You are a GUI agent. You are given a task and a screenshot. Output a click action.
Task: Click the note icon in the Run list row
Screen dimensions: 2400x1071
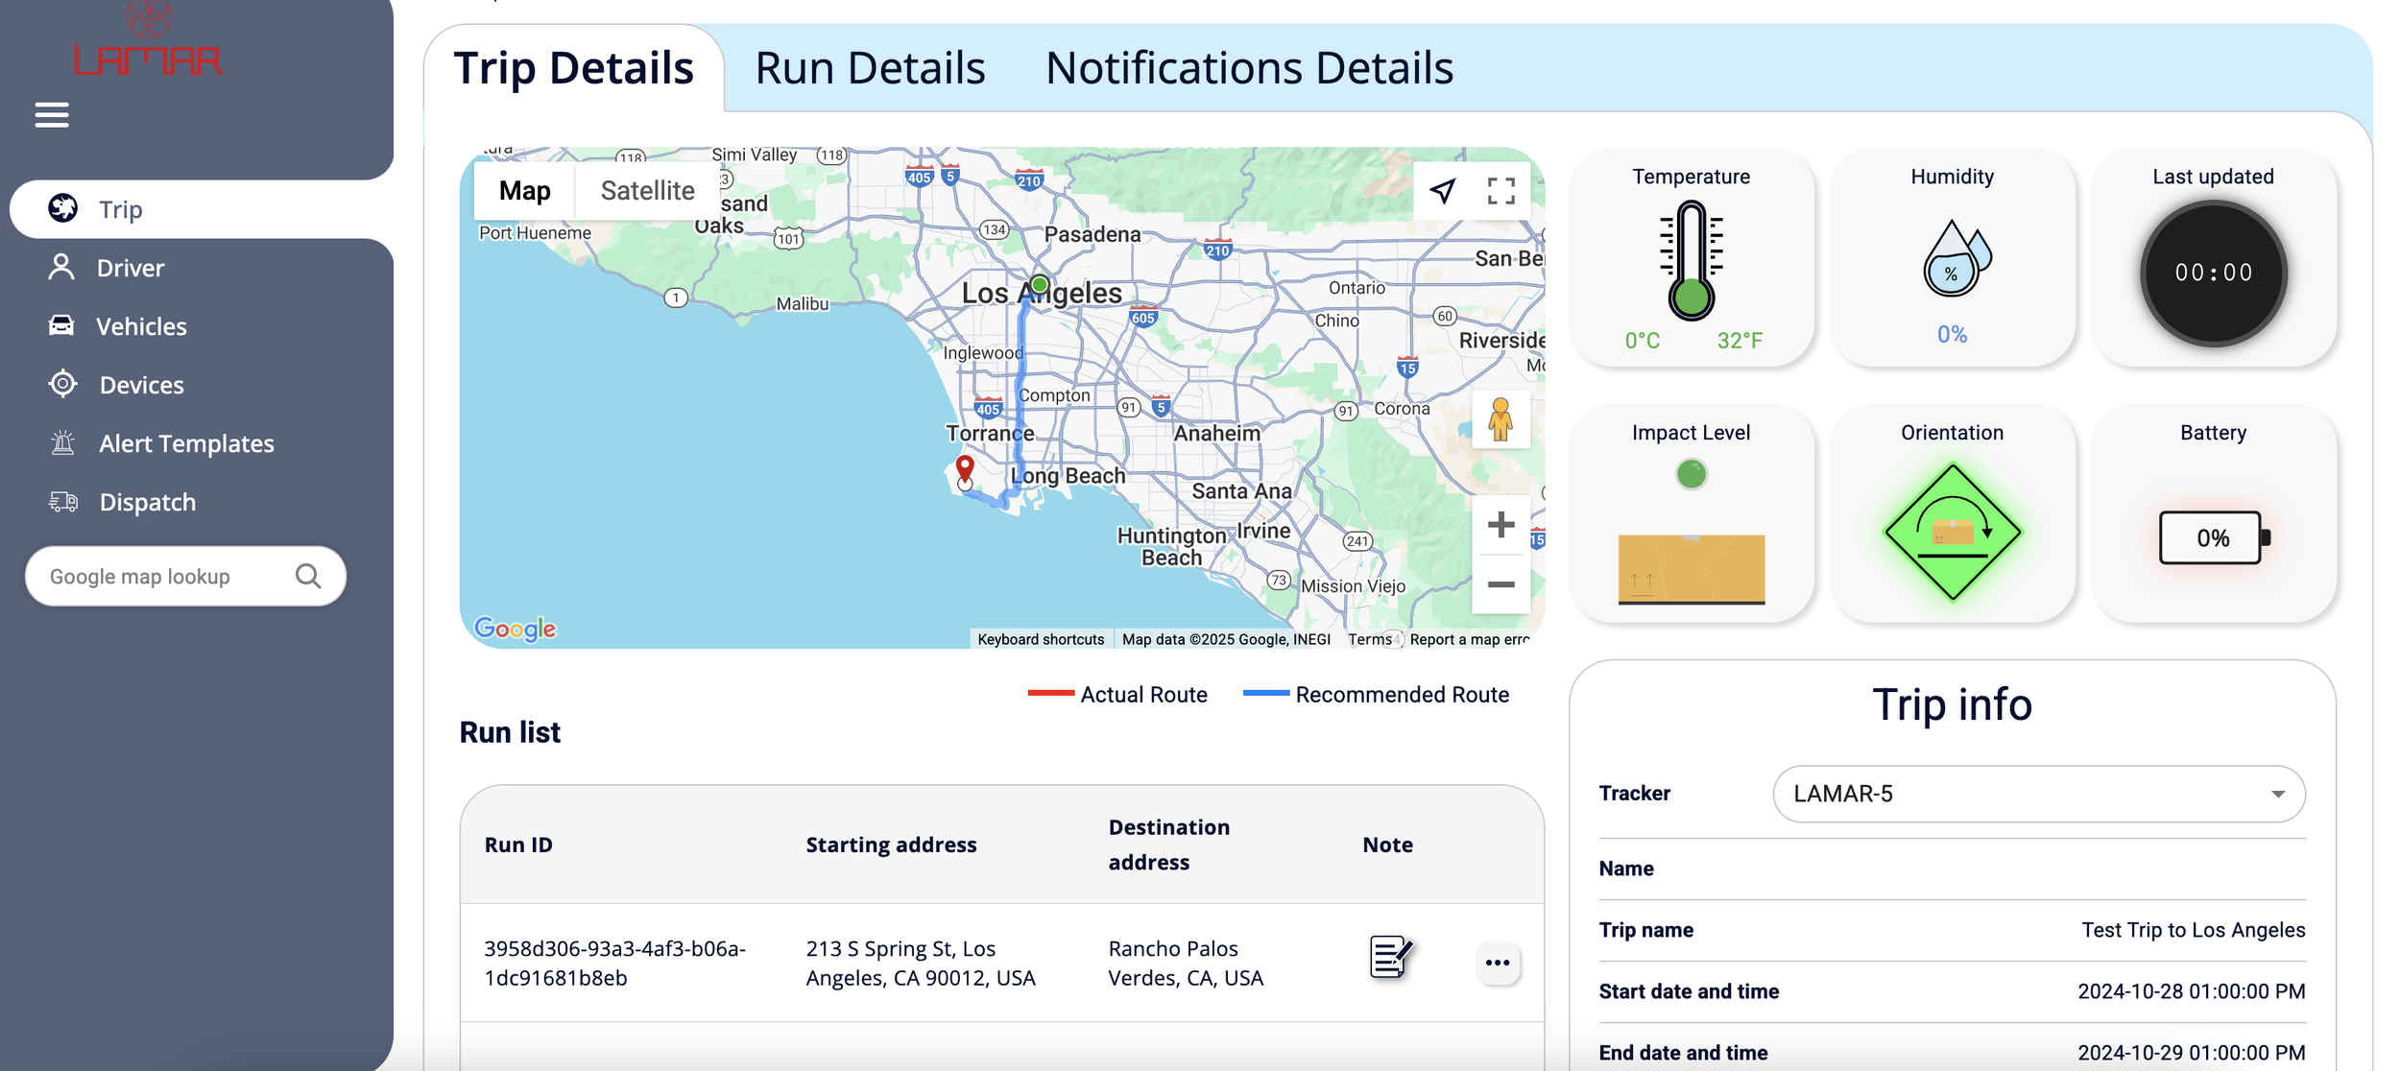[x=1389, y=956]
